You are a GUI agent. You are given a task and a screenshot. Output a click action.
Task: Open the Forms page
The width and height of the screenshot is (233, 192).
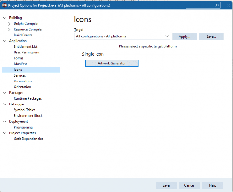click(x=19, y=58)
